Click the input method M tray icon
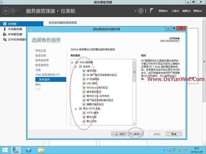206x154 pixels. click(x=185, y=150)
